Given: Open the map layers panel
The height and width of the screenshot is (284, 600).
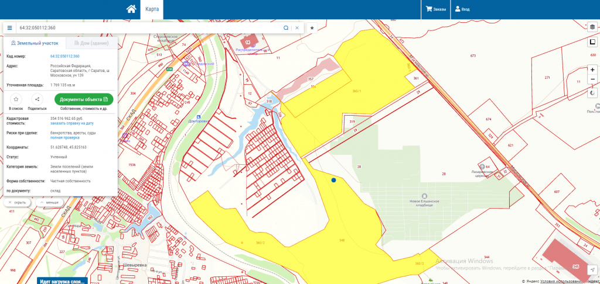Looking at the screenshot, I should pyautogui.click(x=592, y=27).
